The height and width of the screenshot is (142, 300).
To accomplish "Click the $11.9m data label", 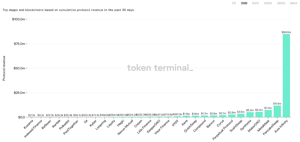I will (x=277, y=104).
